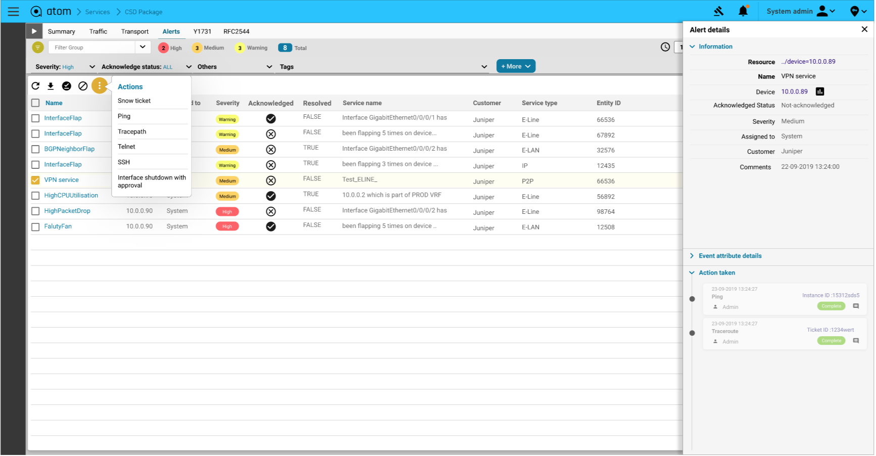
Task: Open comment icon on Traceroute action
Action: coord(856,341)
